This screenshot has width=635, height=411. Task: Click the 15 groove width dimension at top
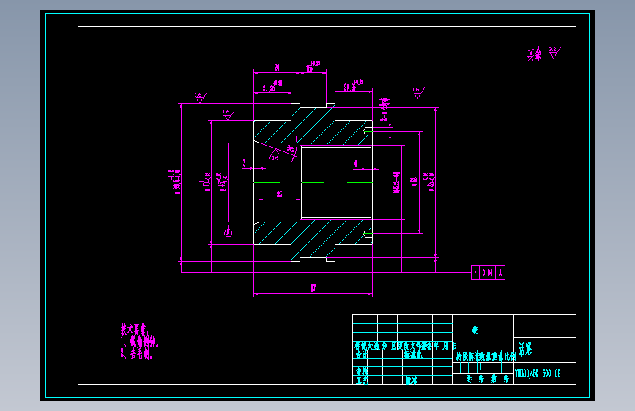click(312, 67)
